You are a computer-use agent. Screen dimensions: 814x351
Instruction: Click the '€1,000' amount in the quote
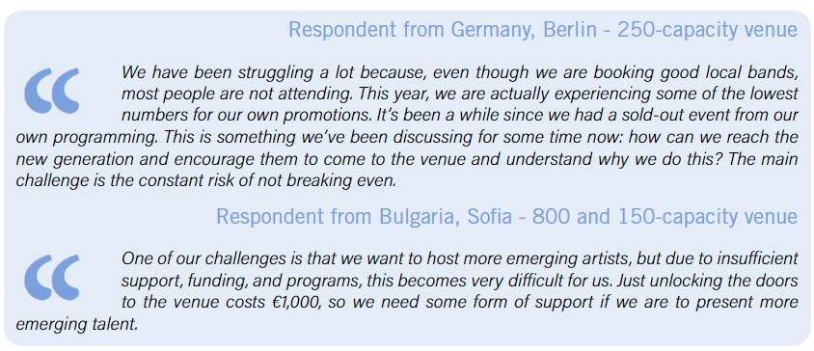(x=290, y=302)
